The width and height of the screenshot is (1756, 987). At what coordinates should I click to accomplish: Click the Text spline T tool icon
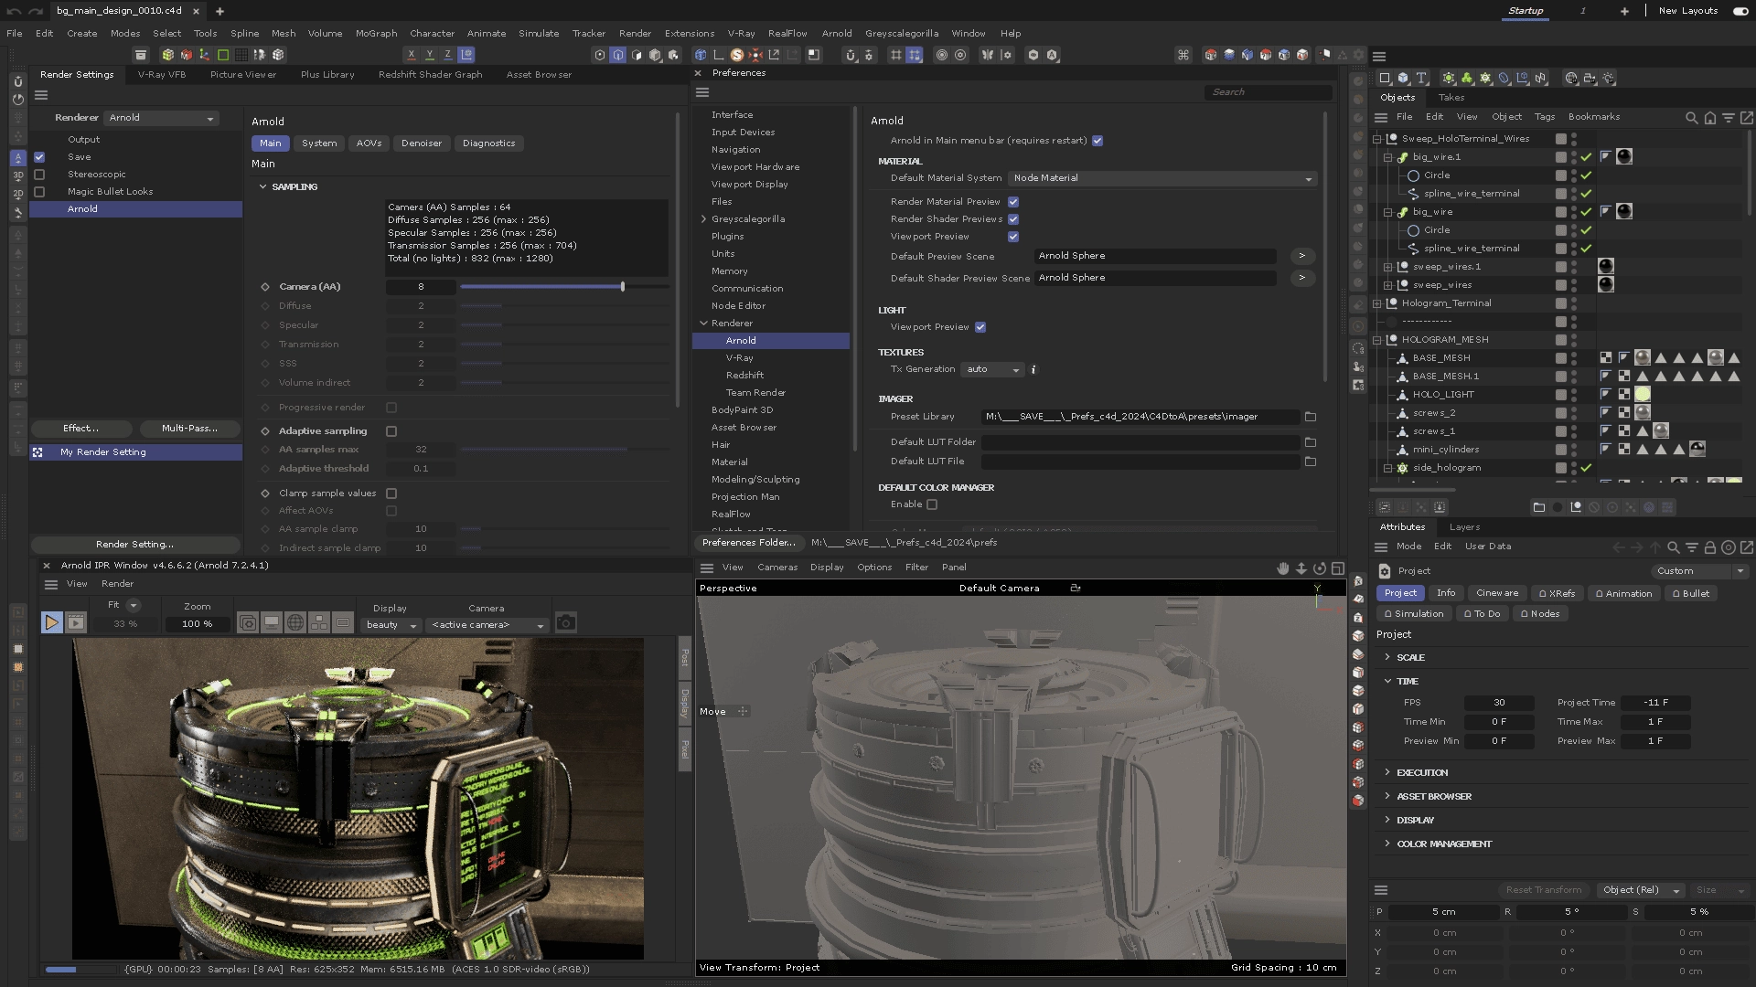click(1421, 79)
